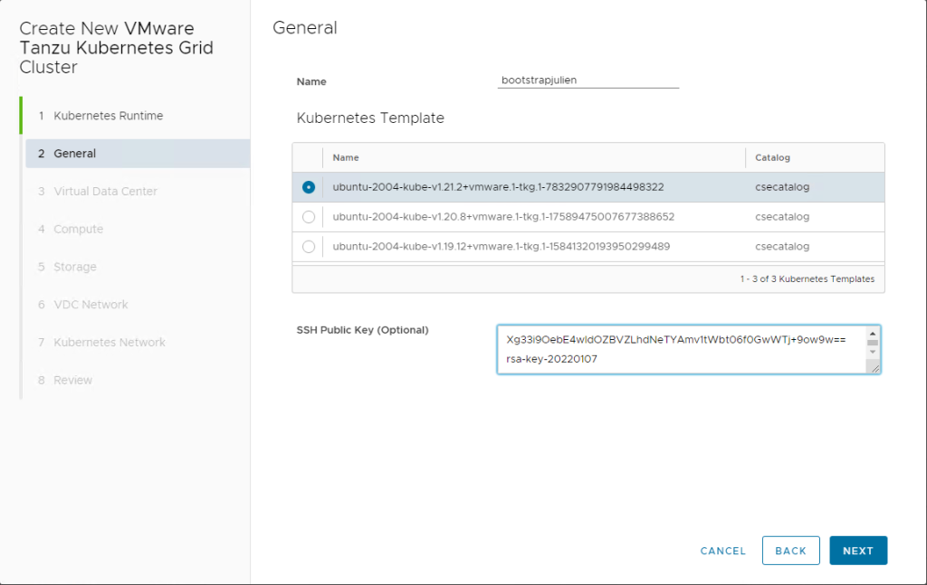This screenshot has width=927, height=585.
Task: Click the SSH key scrollbar up arrow
Action: pyautogui.click(x=873, y=334)
